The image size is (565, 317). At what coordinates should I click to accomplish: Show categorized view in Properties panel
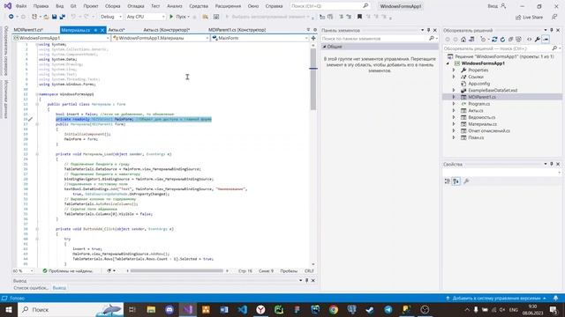coord(448,181)
